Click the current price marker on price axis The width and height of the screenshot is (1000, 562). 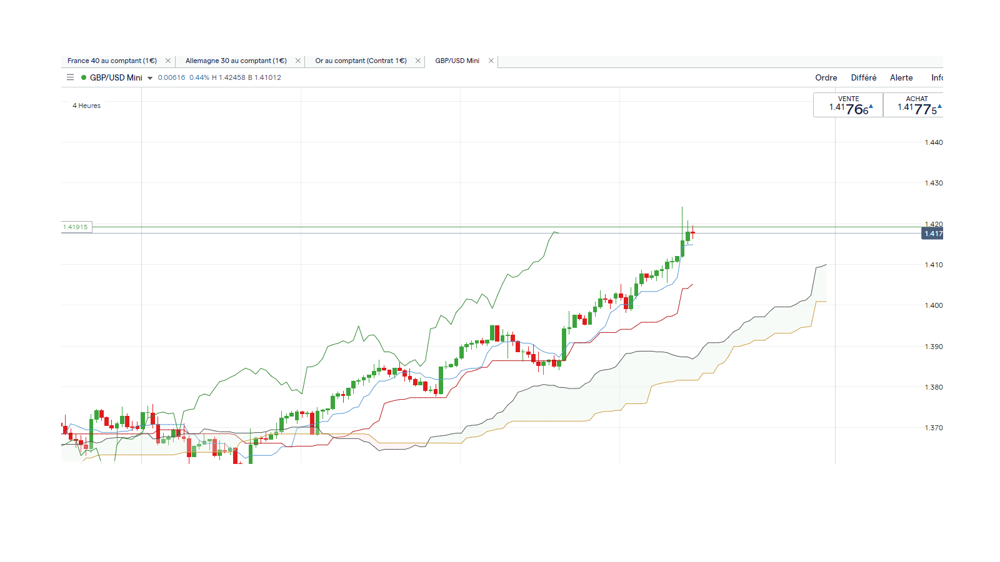932,234
